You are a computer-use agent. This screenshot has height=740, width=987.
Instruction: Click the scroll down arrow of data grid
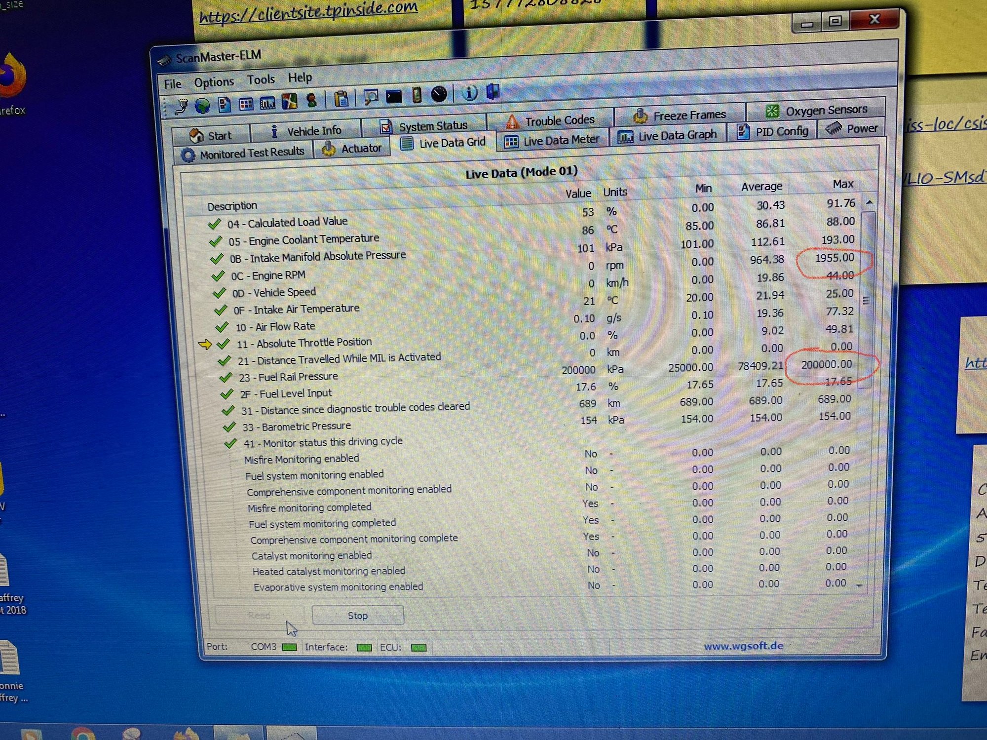pyautogui.click(x=860, y=585)
